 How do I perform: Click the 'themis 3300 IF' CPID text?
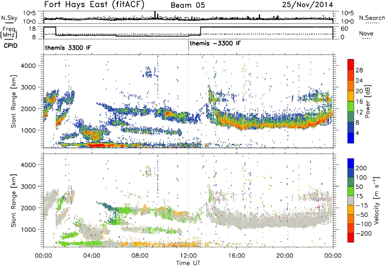point(68,48)
